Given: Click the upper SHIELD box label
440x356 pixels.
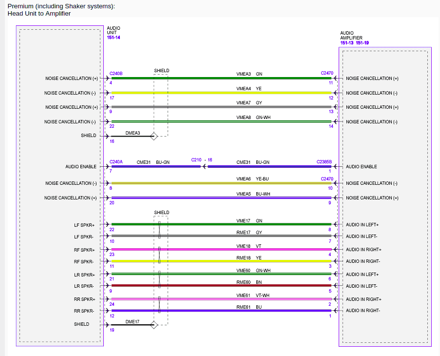Looking at the screenshot, I should tap(162, 71).
